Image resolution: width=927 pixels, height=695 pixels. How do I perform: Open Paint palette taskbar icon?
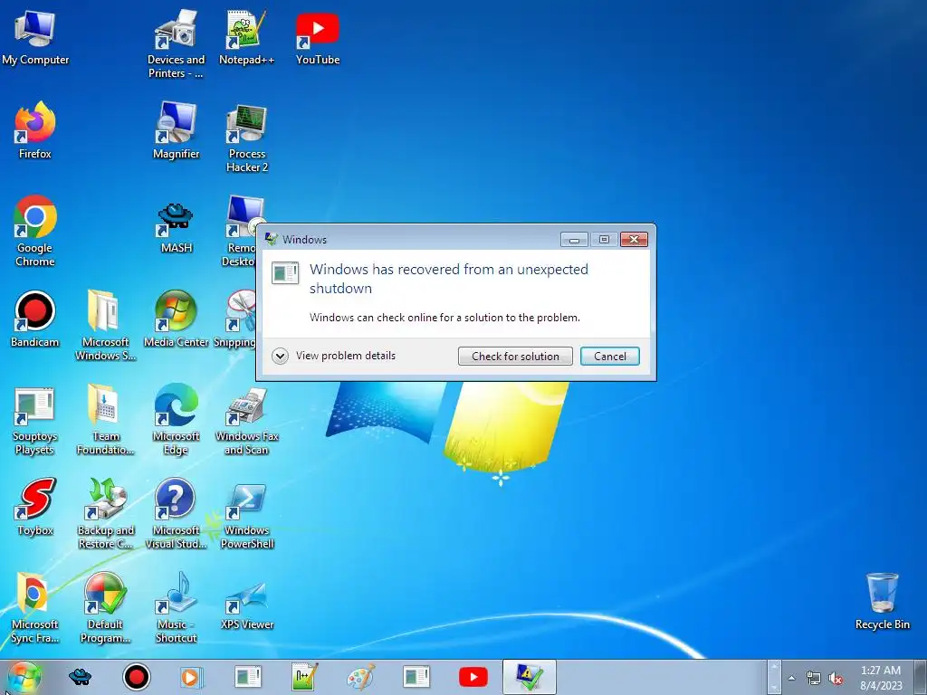pos(360,677)
